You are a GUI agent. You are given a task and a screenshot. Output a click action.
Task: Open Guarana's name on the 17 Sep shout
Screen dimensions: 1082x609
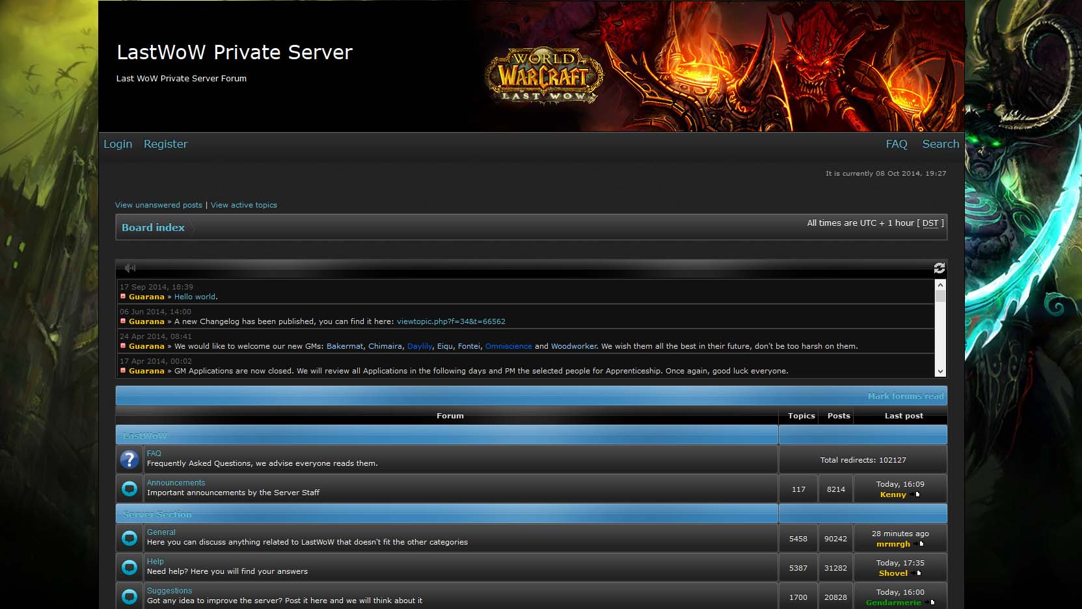click(146, 297)
